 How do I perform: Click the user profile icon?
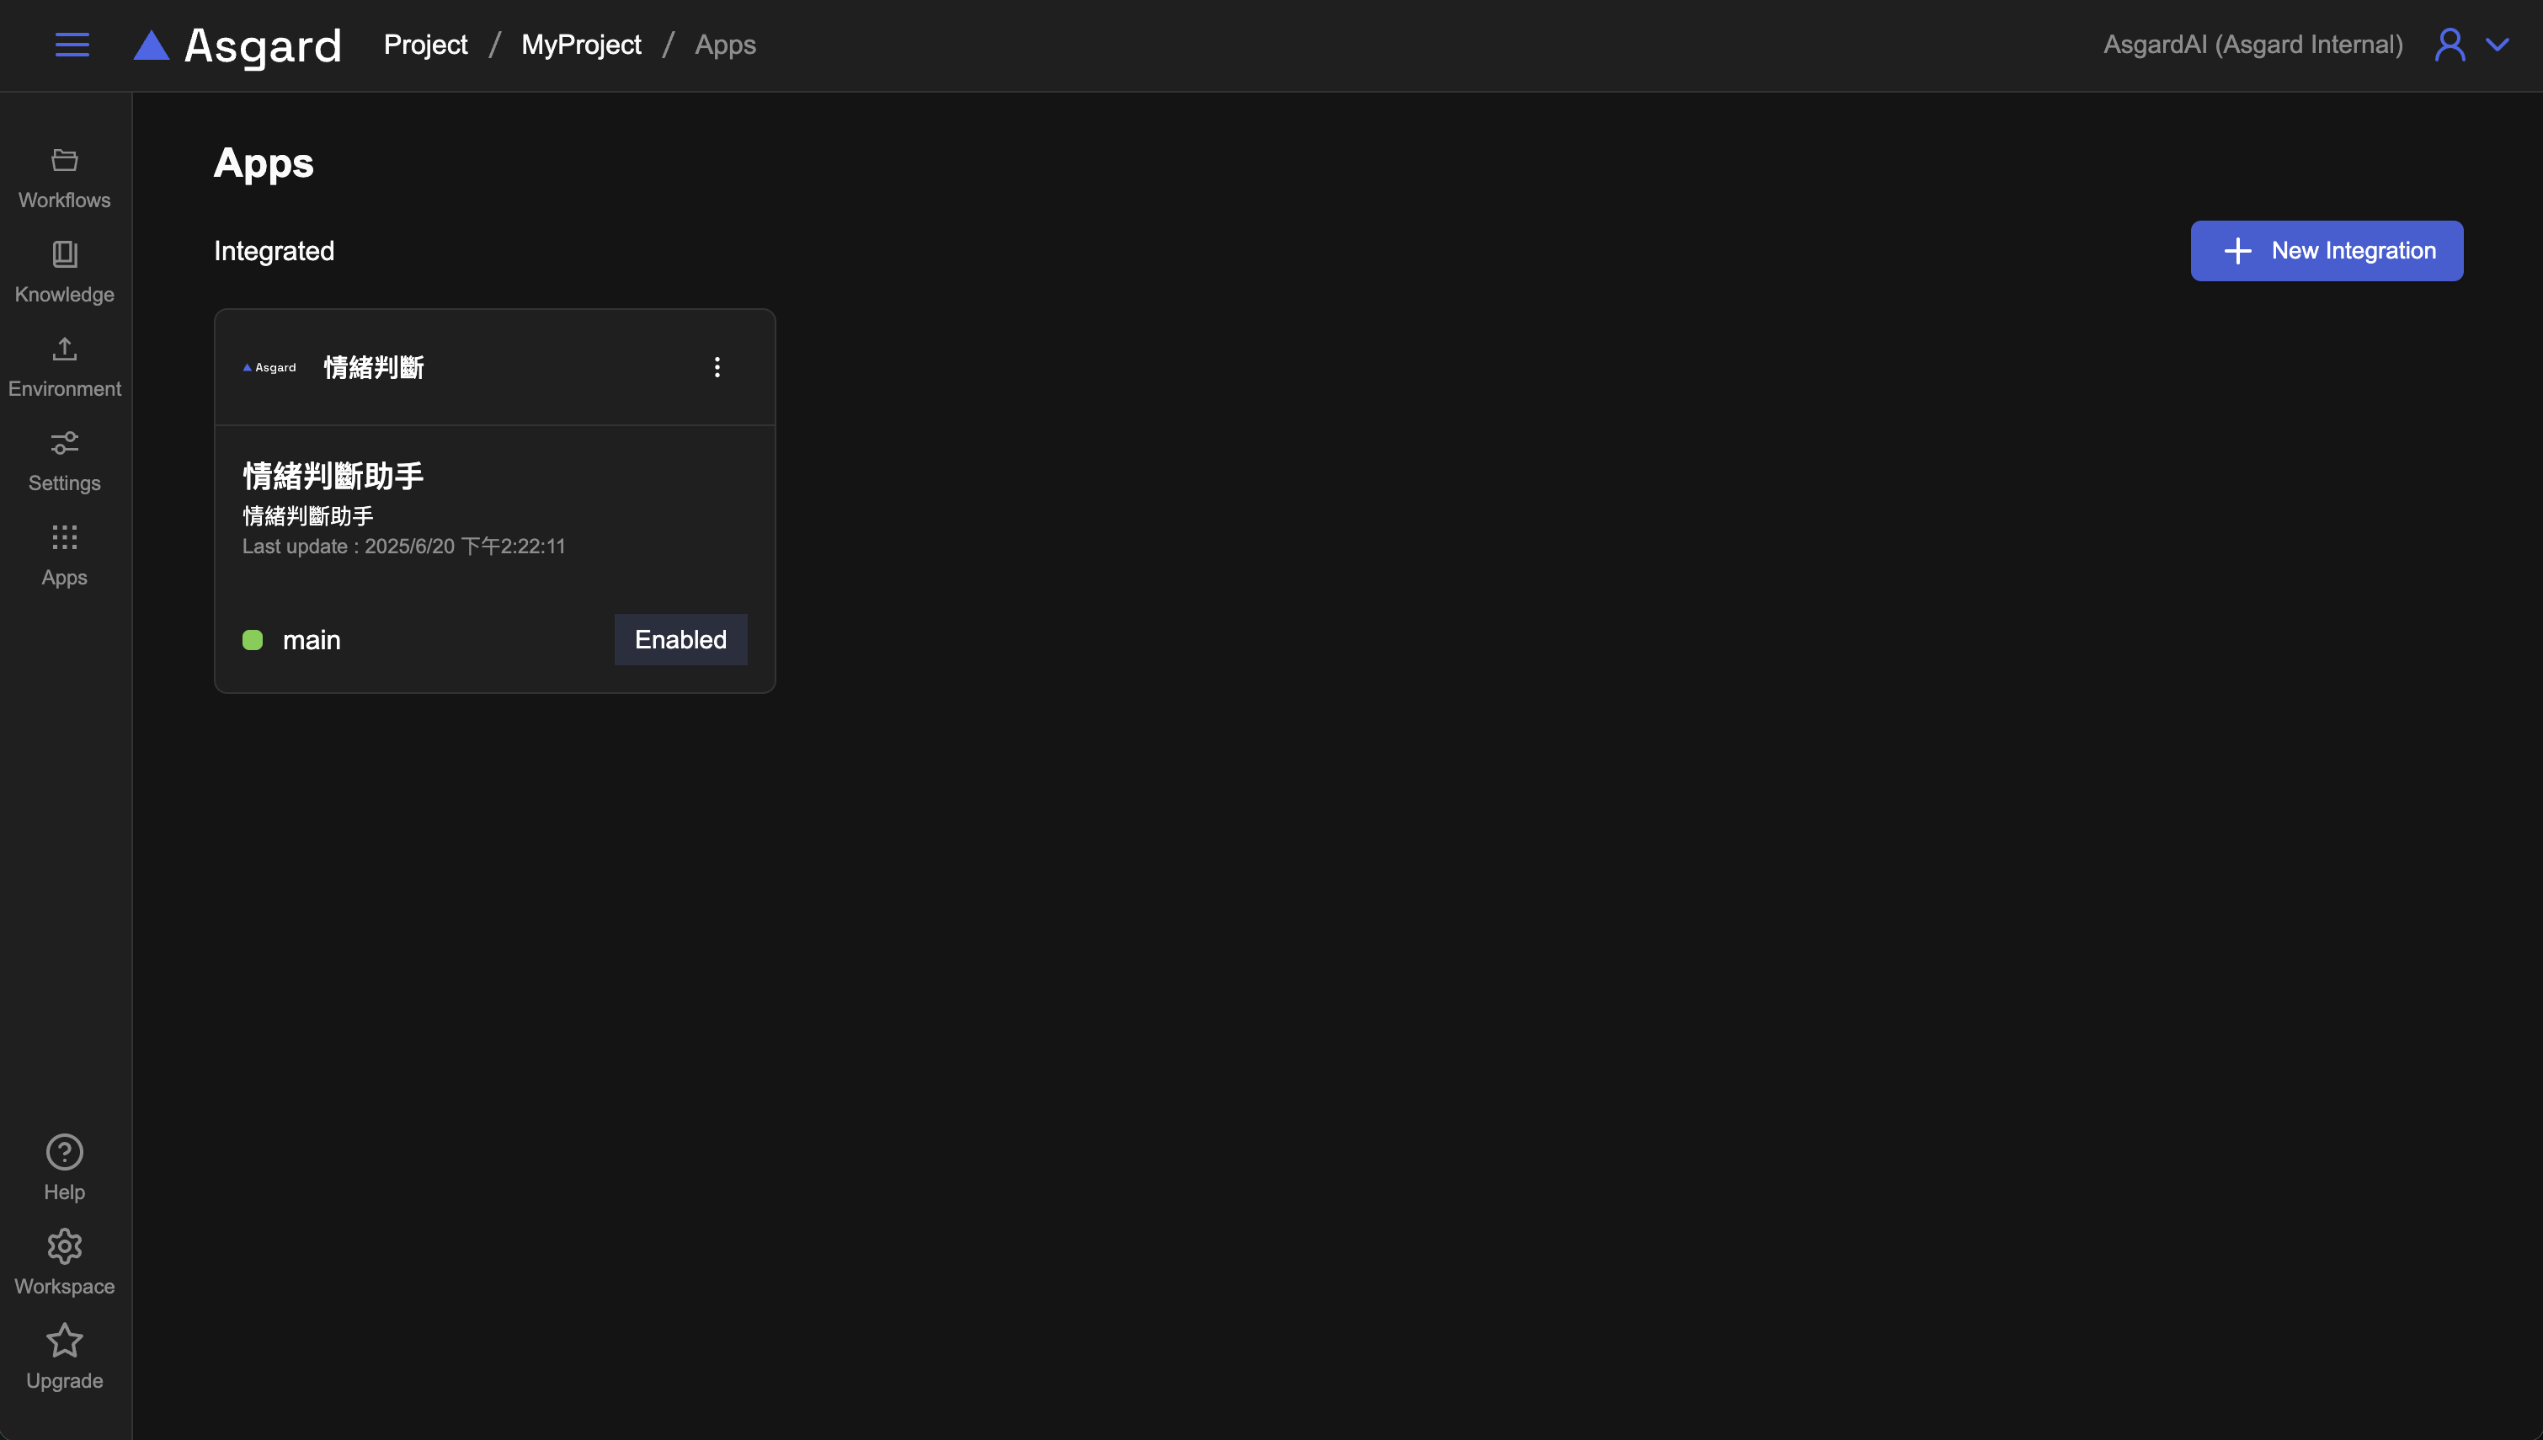2449,45
